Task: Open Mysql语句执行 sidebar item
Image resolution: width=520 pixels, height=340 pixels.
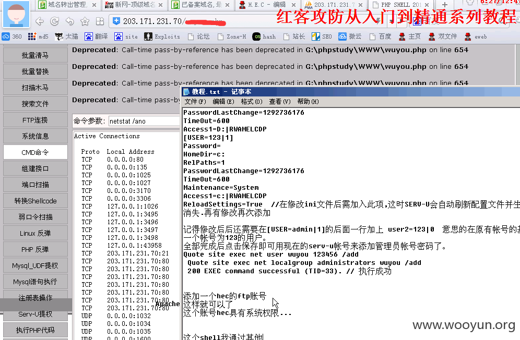Action: click(x=36, y=282)
